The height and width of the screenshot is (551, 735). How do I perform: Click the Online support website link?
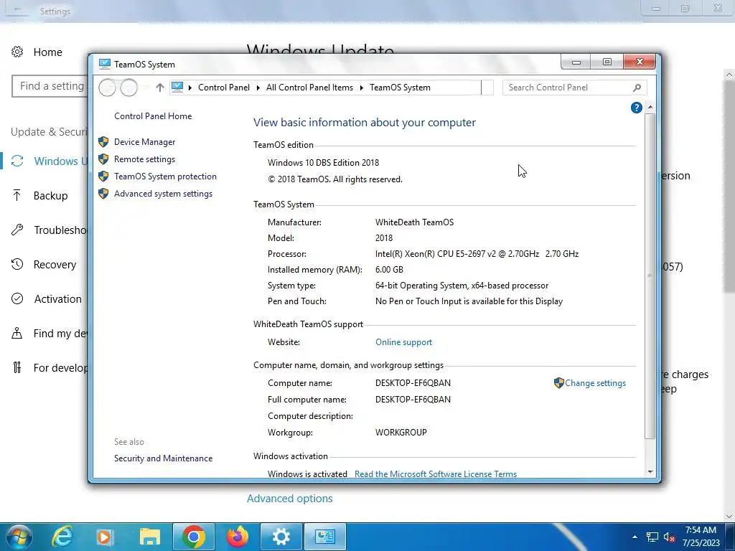pos(403,342)
